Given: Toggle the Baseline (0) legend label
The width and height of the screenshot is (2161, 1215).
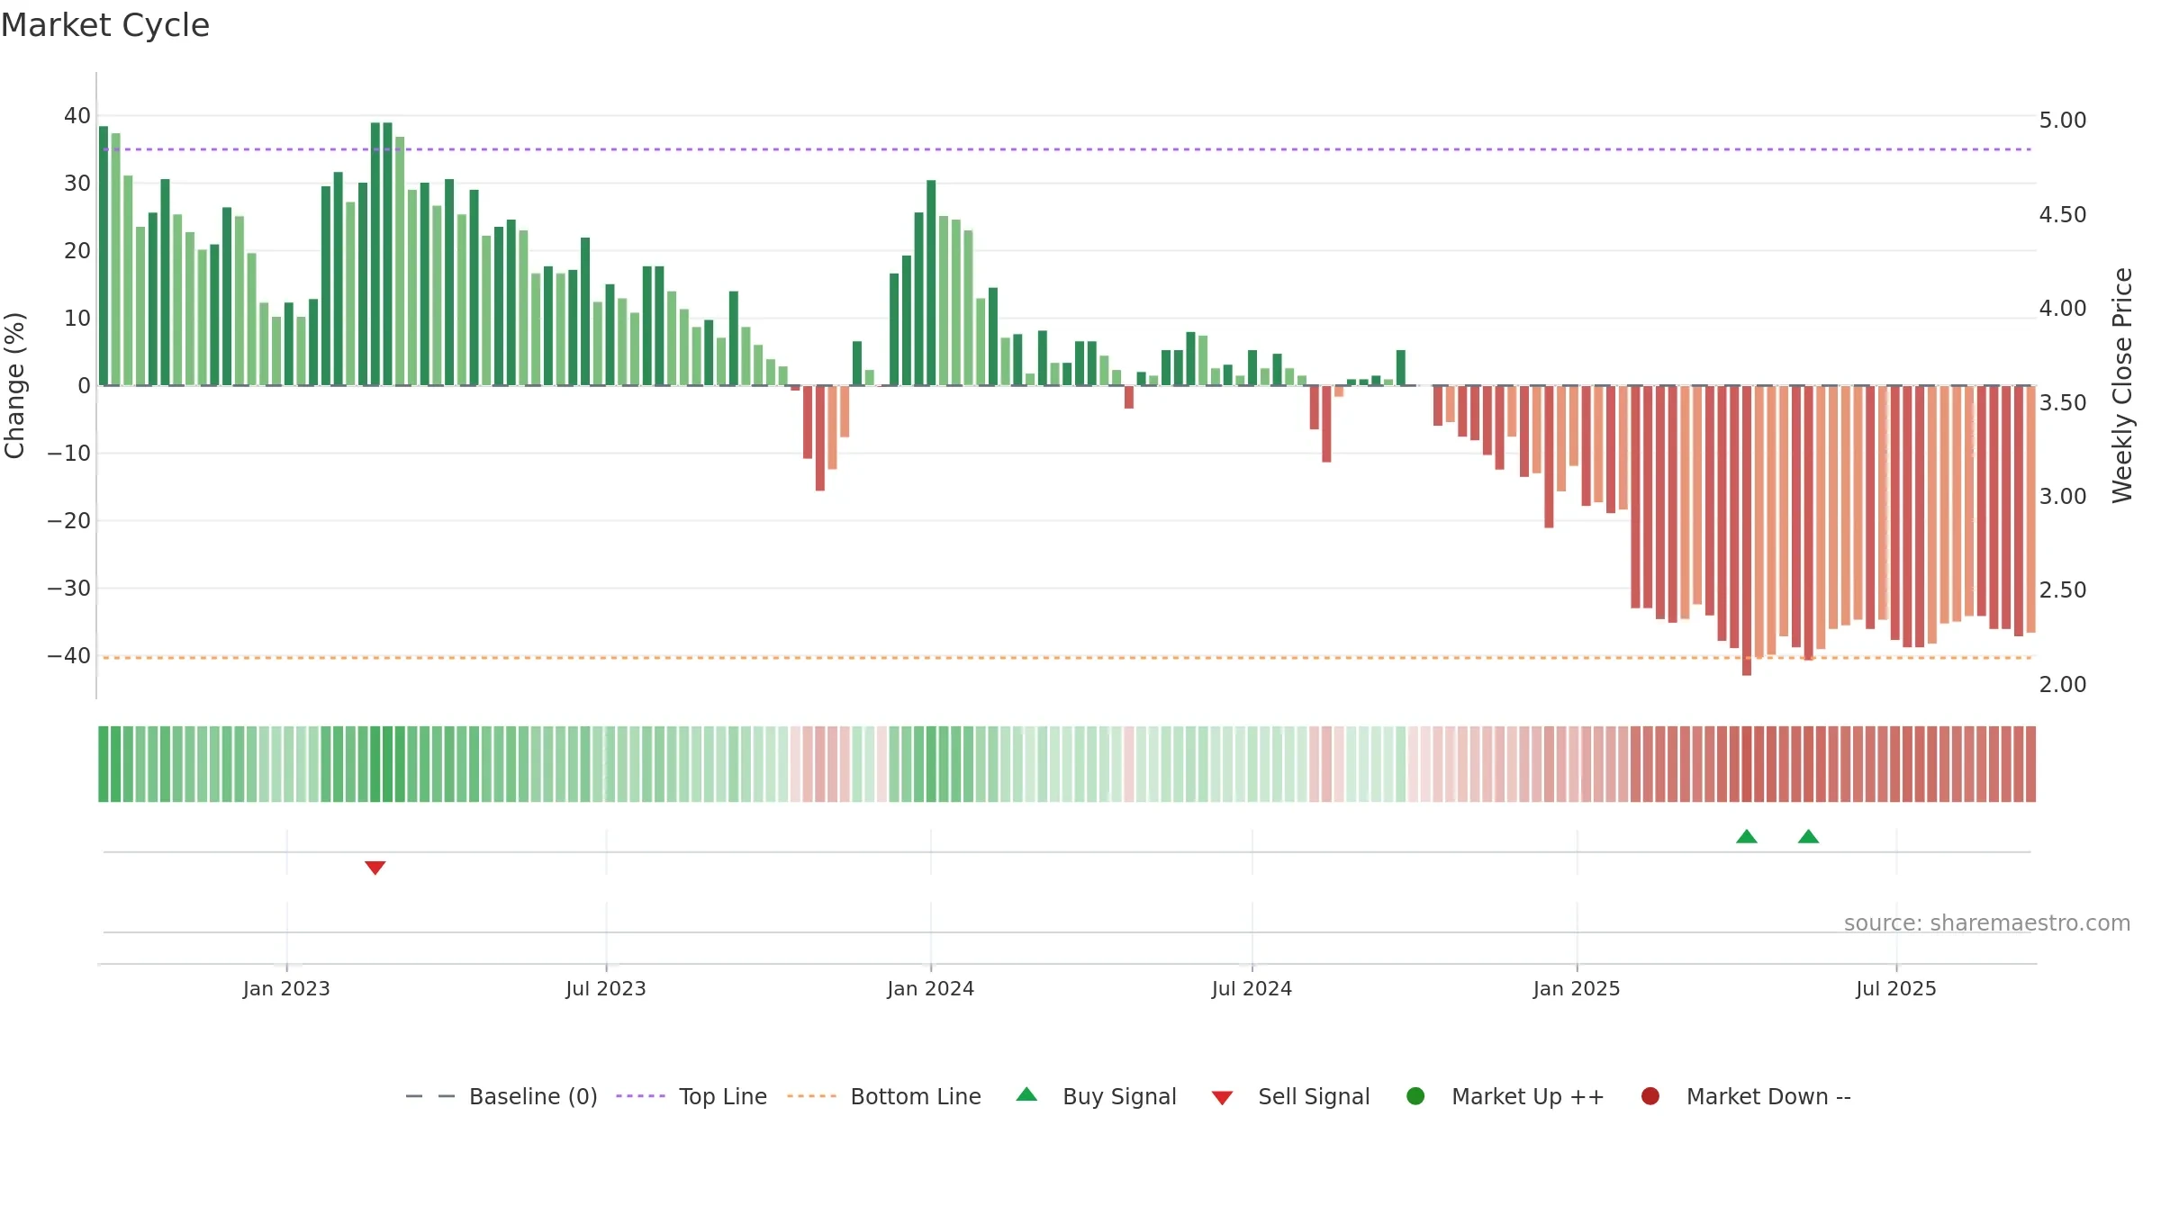Looking at the screenshot, I should [533, 1097].
